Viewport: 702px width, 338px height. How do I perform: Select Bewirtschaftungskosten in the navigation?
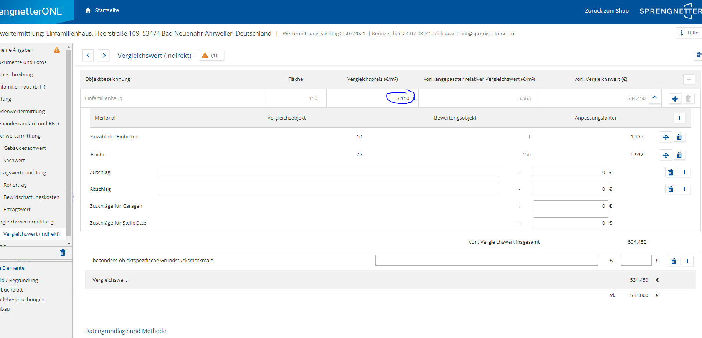pyautogui.click(x=31, y=197)
